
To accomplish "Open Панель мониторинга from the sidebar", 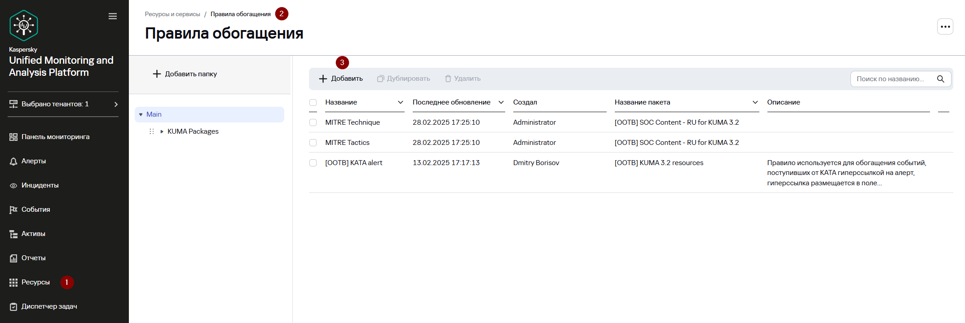I will coord(56,137).
